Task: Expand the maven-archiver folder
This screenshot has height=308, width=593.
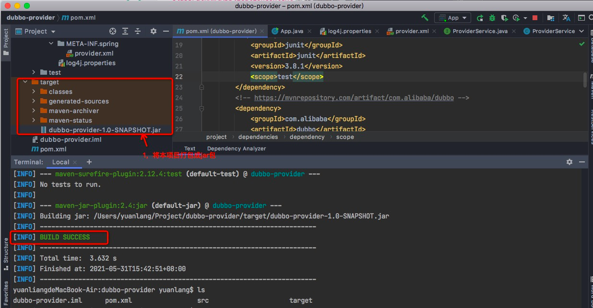Action: pyautogui.click(x=34, y=111)
